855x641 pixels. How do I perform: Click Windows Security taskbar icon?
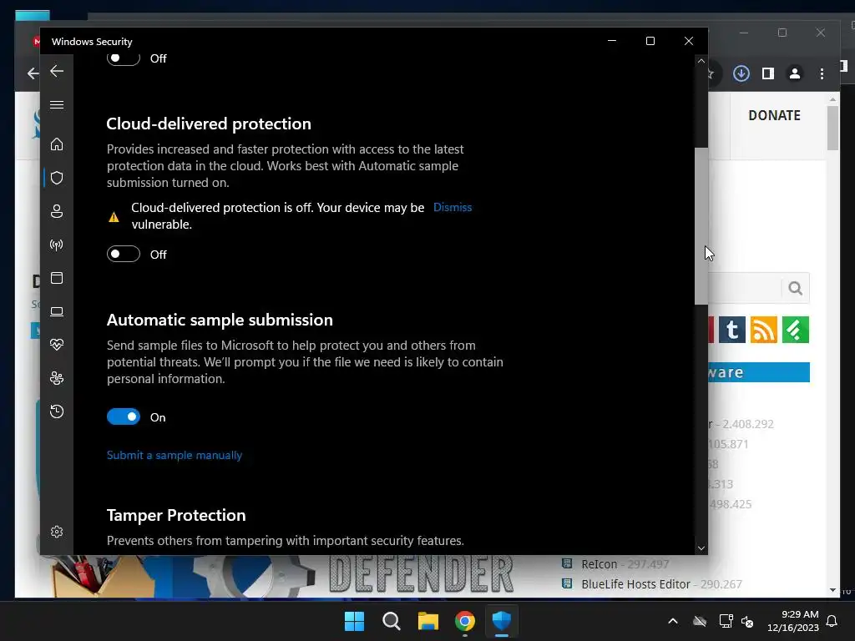click(502, 621)
